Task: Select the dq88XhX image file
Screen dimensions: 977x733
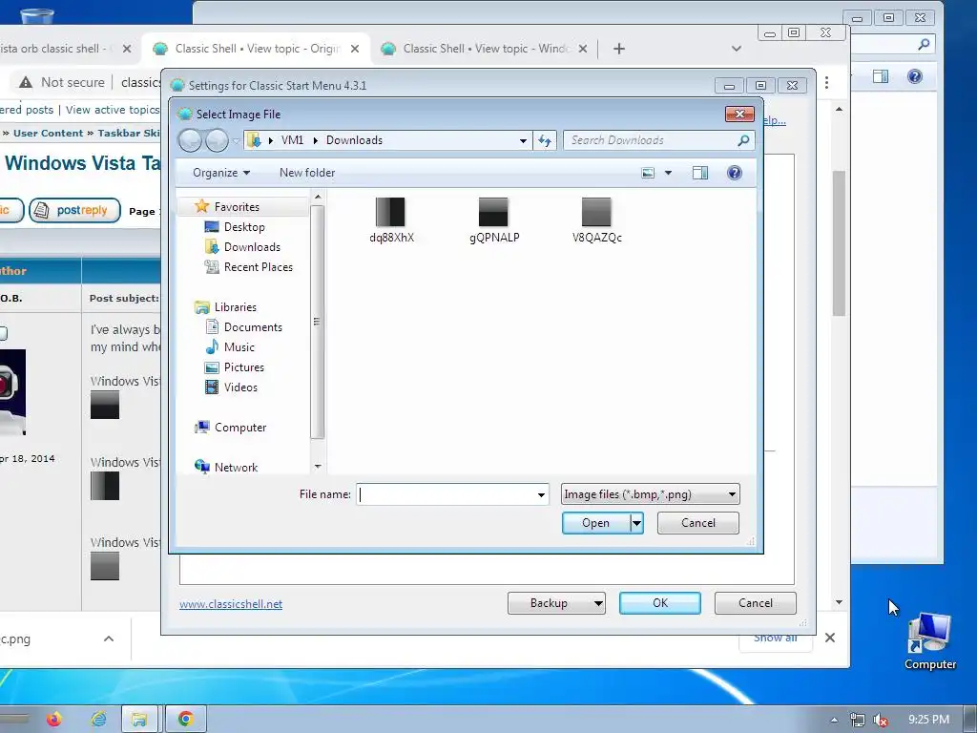Action: (x=390, y=220)
